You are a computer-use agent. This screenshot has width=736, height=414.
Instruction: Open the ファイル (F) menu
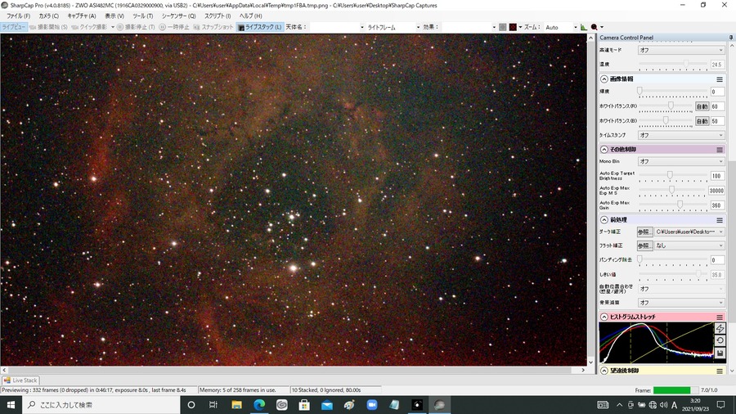click(x=18, y=16)
